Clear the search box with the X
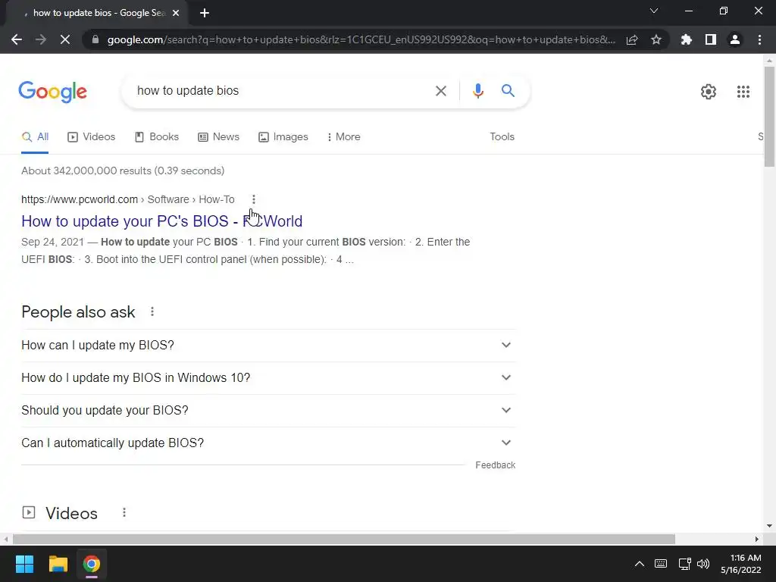 [x=440, y=91]
